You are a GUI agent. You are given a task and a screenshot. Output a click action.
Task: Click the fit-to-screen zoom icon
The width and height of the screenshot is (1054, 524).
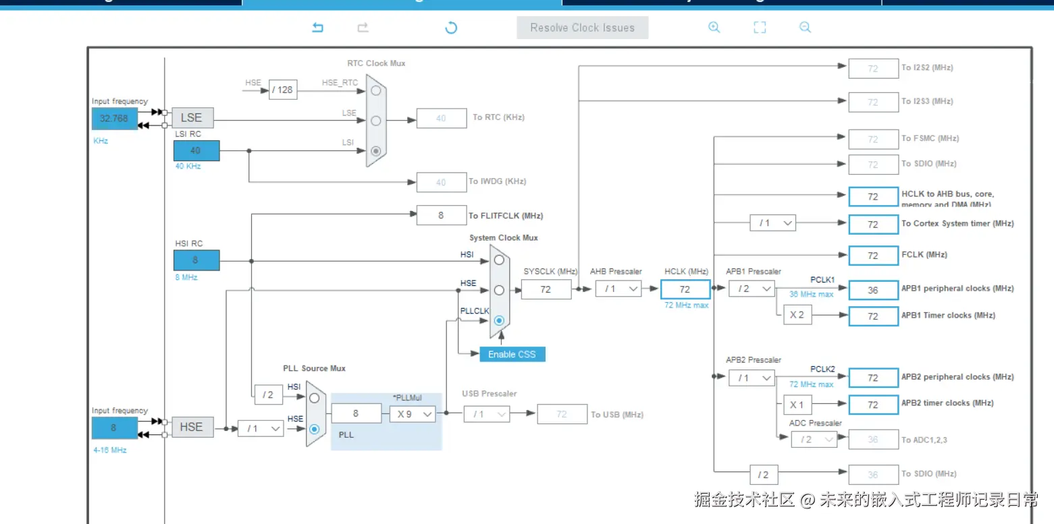760,28
